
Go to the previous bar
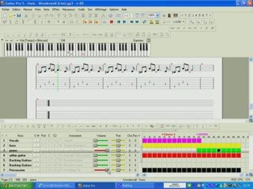[x=132, y=22]
